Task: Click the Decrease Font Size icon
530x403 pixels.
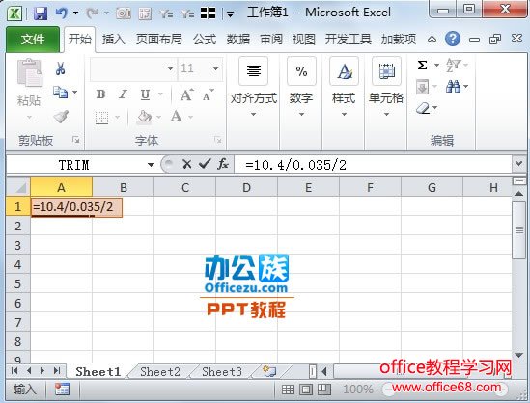Action: tap(208, 95)
